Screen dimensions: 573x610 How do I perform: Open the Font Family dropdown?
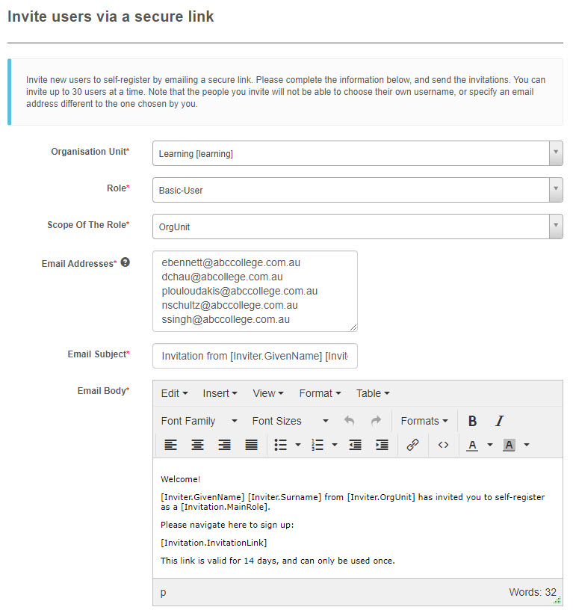pos(199,421)
